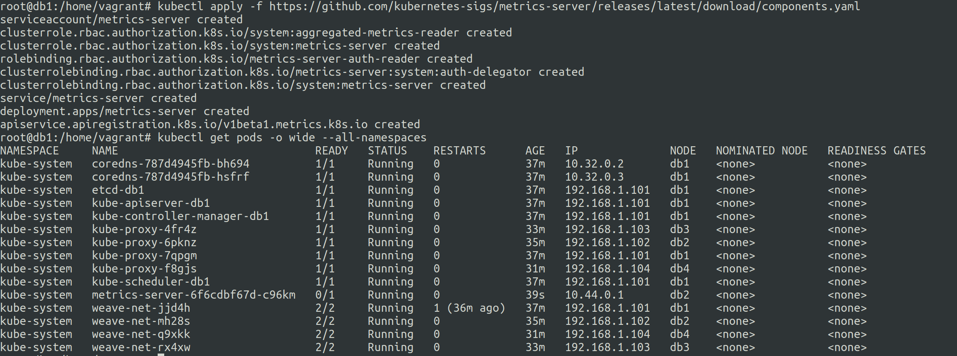The image size is (957, 356).
Task: Select the kube-scheduler-db1 pod name
Action: (x=151, y=282)
